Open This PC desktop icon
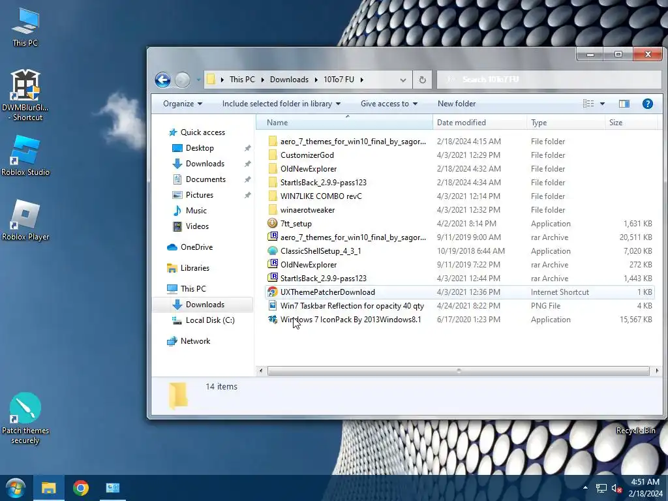Viewport: 668px width, 501px height. coord(25,27)
